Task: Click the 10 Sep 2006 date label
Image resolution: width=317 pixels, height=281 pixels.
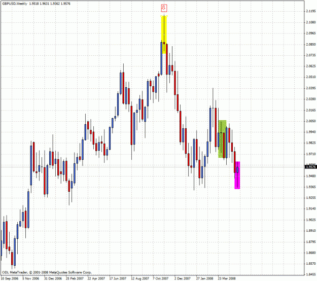Action: click(10, 278)
